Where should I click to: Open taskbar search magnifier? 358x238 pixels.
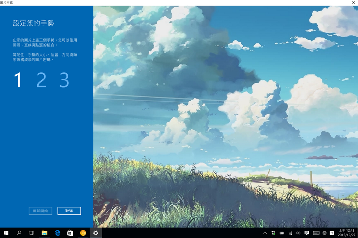click(x=19, y=233)
